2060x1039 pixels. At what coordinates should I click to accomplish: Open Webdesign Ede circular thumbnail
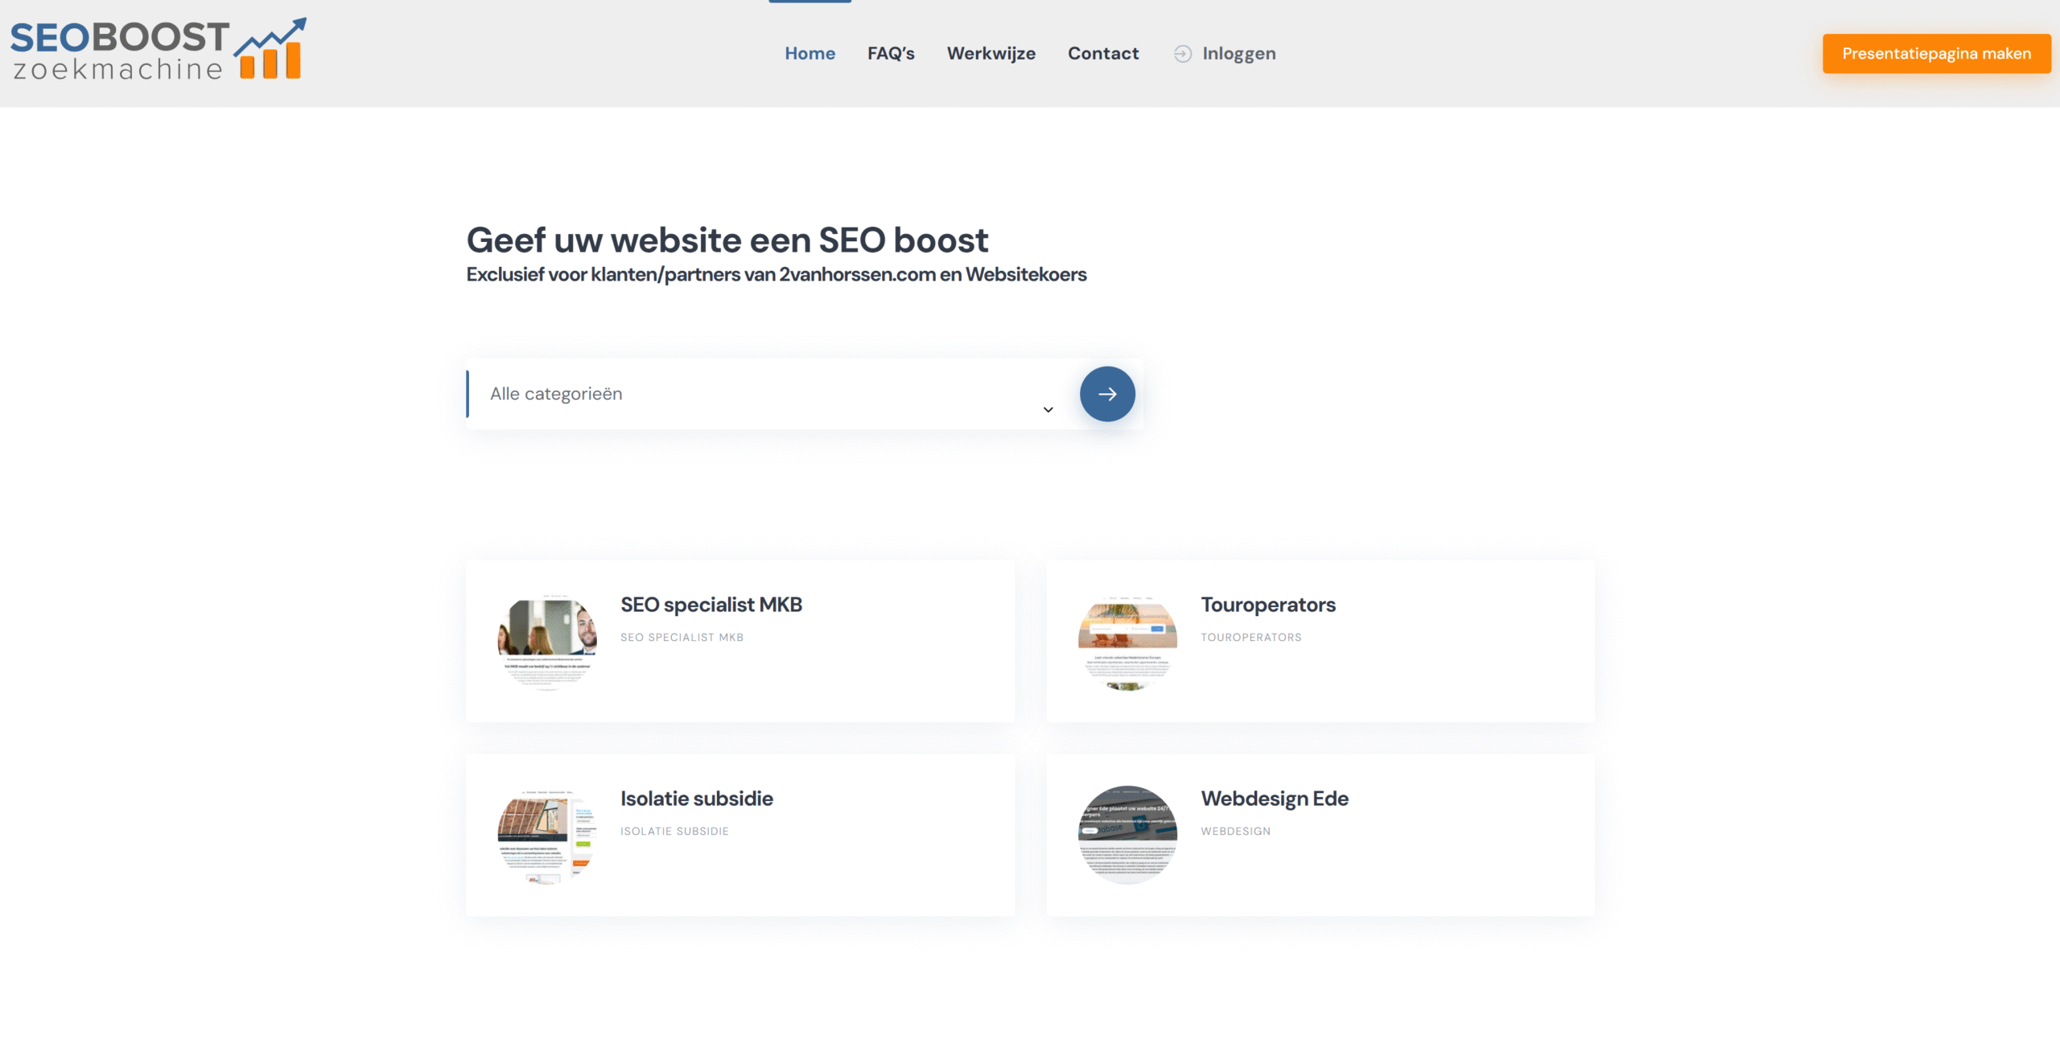pyautogui.click(x=1127, y=835)
